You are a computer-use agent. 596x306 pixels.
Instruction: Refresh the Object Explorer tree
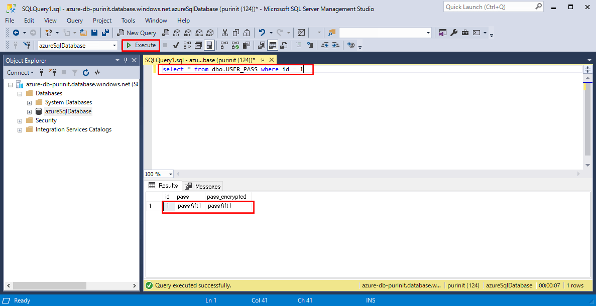click(86, 73)
